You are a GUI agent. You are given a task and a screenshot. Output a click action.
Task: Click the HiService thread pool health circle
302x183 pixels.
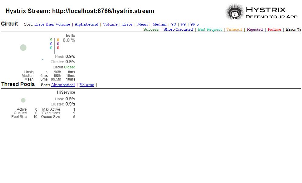click(x=23, y=100)
